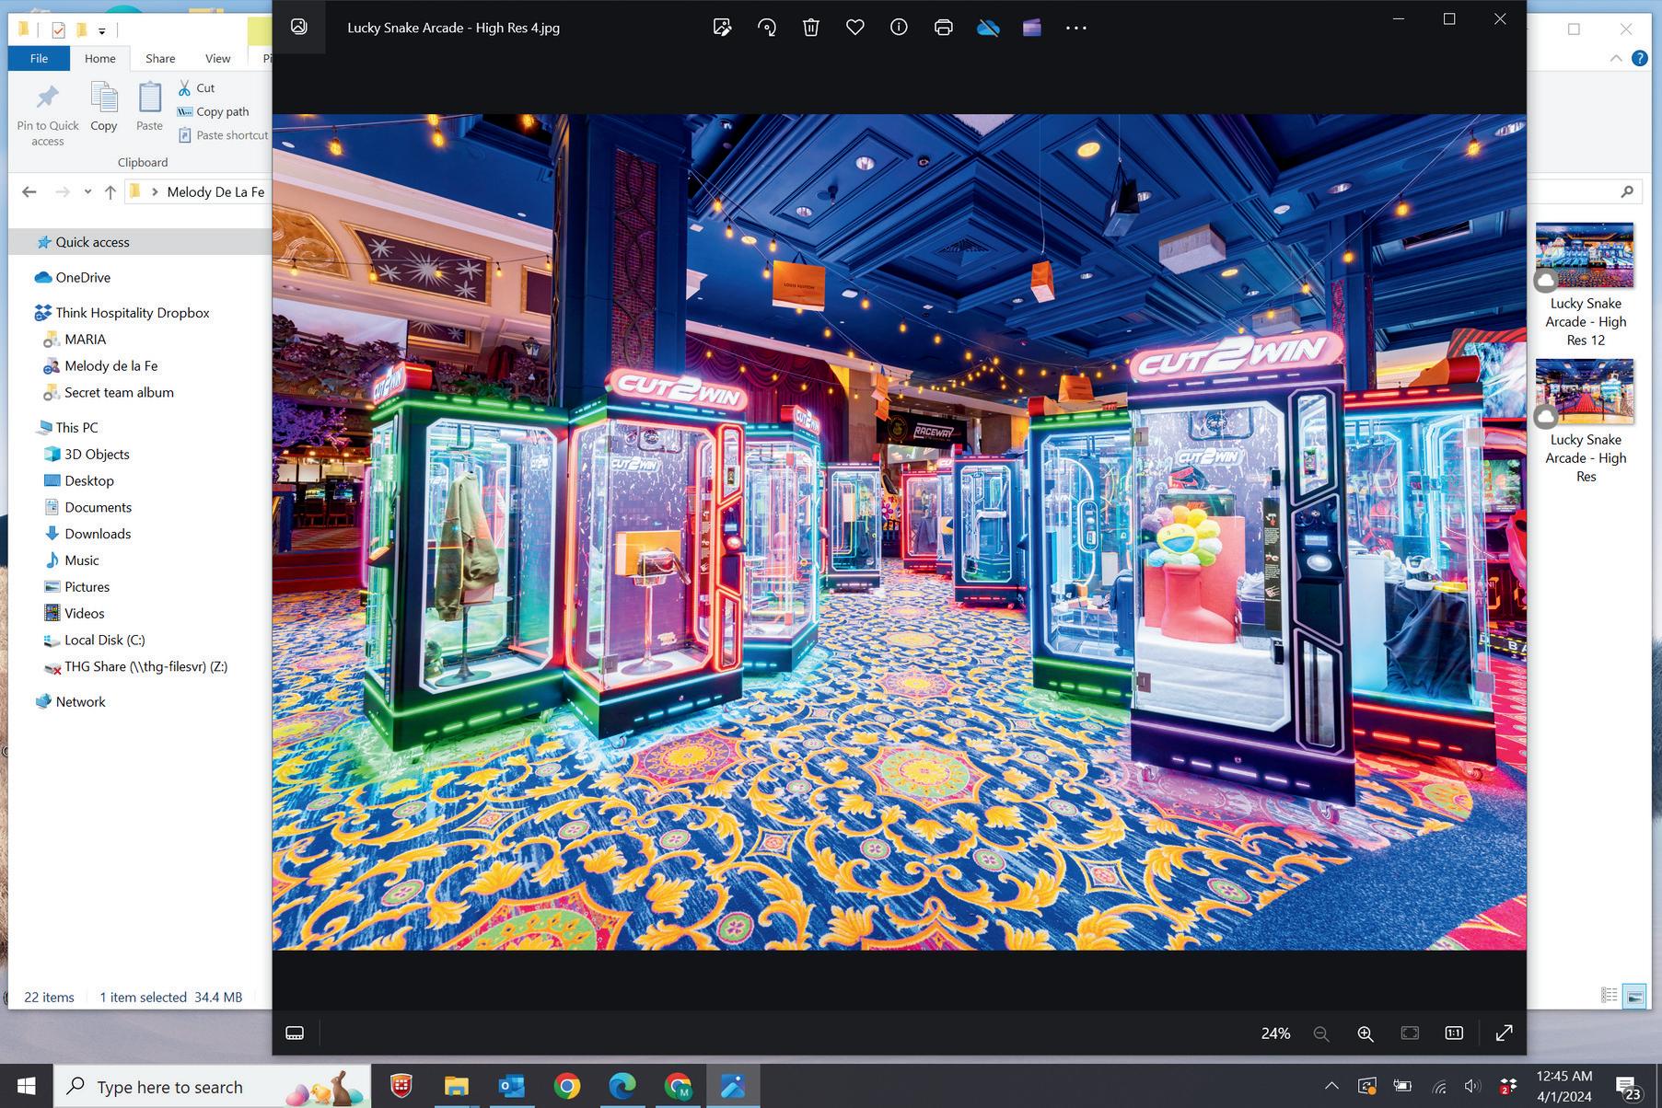1662x1108 pixels.
Task: Click Pin to Quick access in ribbon
Action: coord(48,113)
